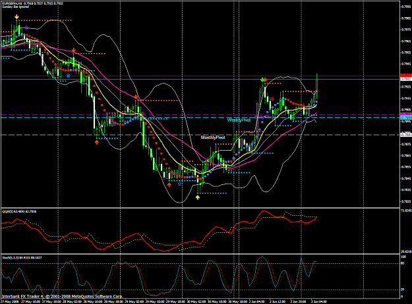Click the gray dashed monthly pivot line
The image size is (412, 304).
[x=200, y=135]
